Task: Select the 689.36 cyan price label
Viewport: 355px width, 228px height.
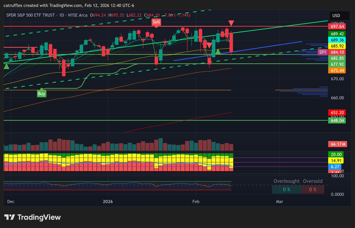Action: point(337,40)
